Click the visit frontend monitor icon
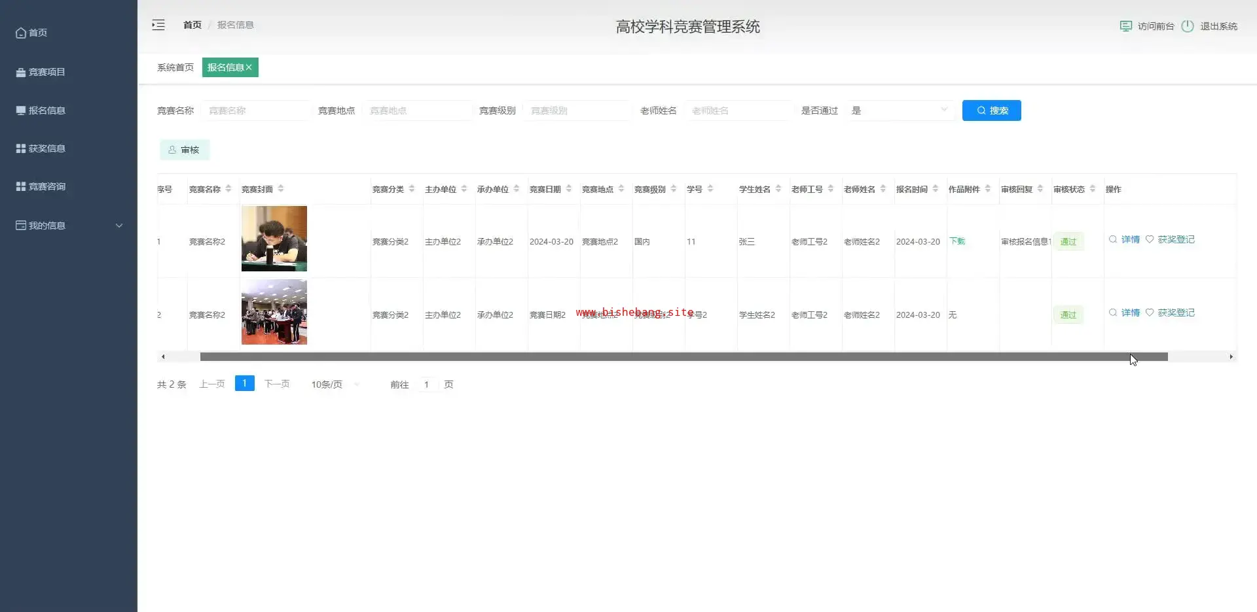The width and height of the screenshot is (1257, 612). point(1125,26)
